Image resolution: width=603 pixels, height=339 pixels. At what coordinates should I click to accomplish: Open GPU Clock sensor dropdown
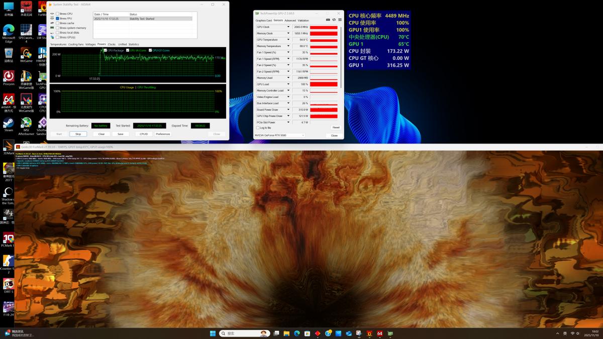288,27
